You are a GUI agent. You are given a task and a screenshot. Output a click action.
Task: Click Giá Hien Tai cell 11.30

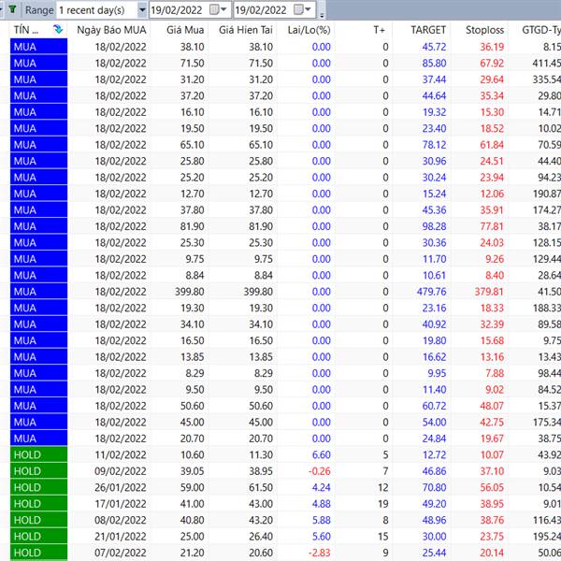coord(261,454)
